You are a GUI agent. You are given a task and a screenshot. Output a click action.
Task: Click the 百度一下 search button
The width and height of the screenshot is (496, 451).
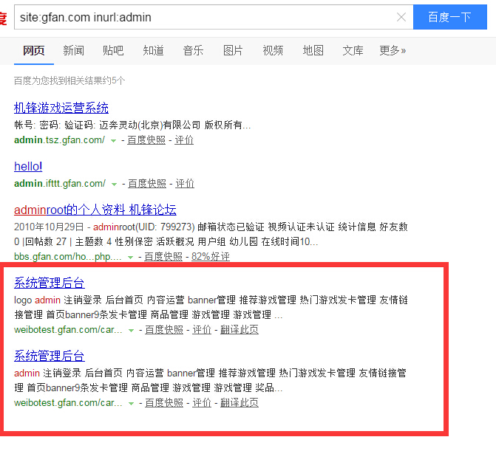coord(450,17)
